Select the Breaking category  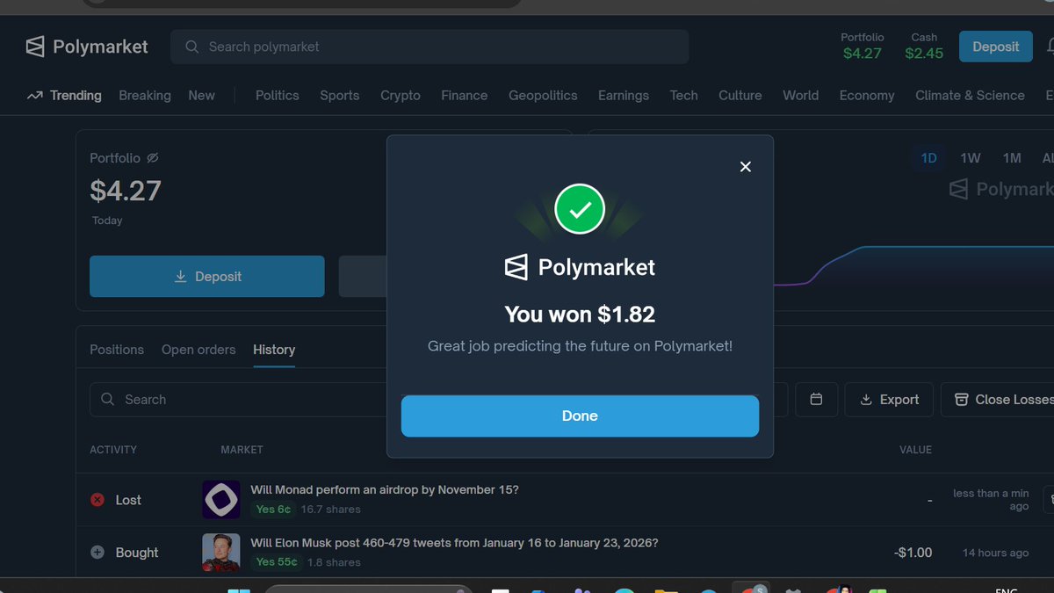click(145, 96)
